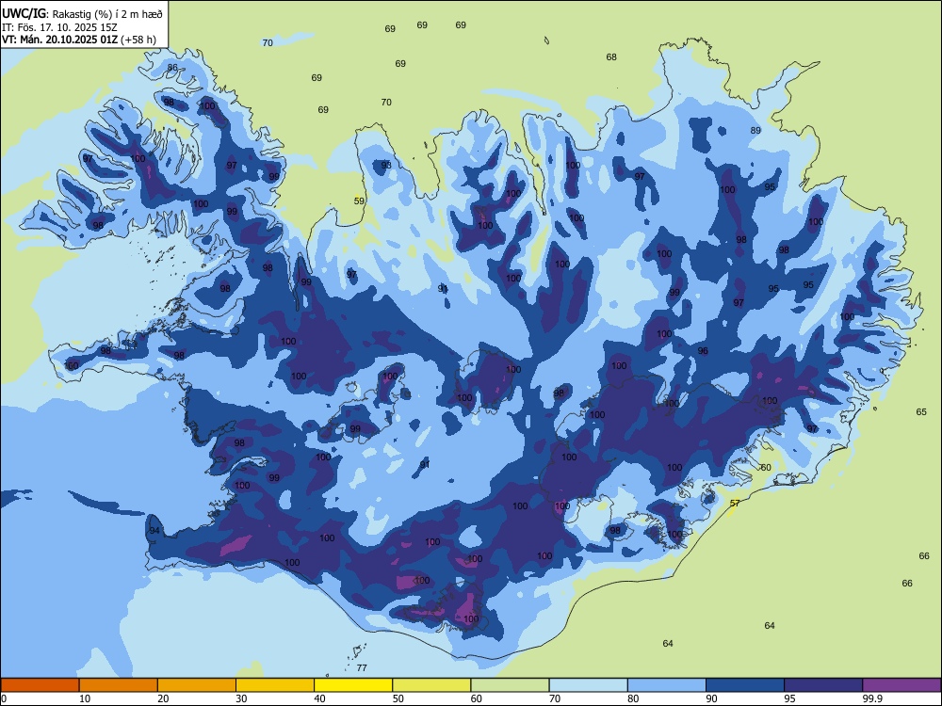Click the legend tick label '90'
Image resolution: width=942 pixels, height=706 pixels.
pyautogui.click(x=711, y=698)
